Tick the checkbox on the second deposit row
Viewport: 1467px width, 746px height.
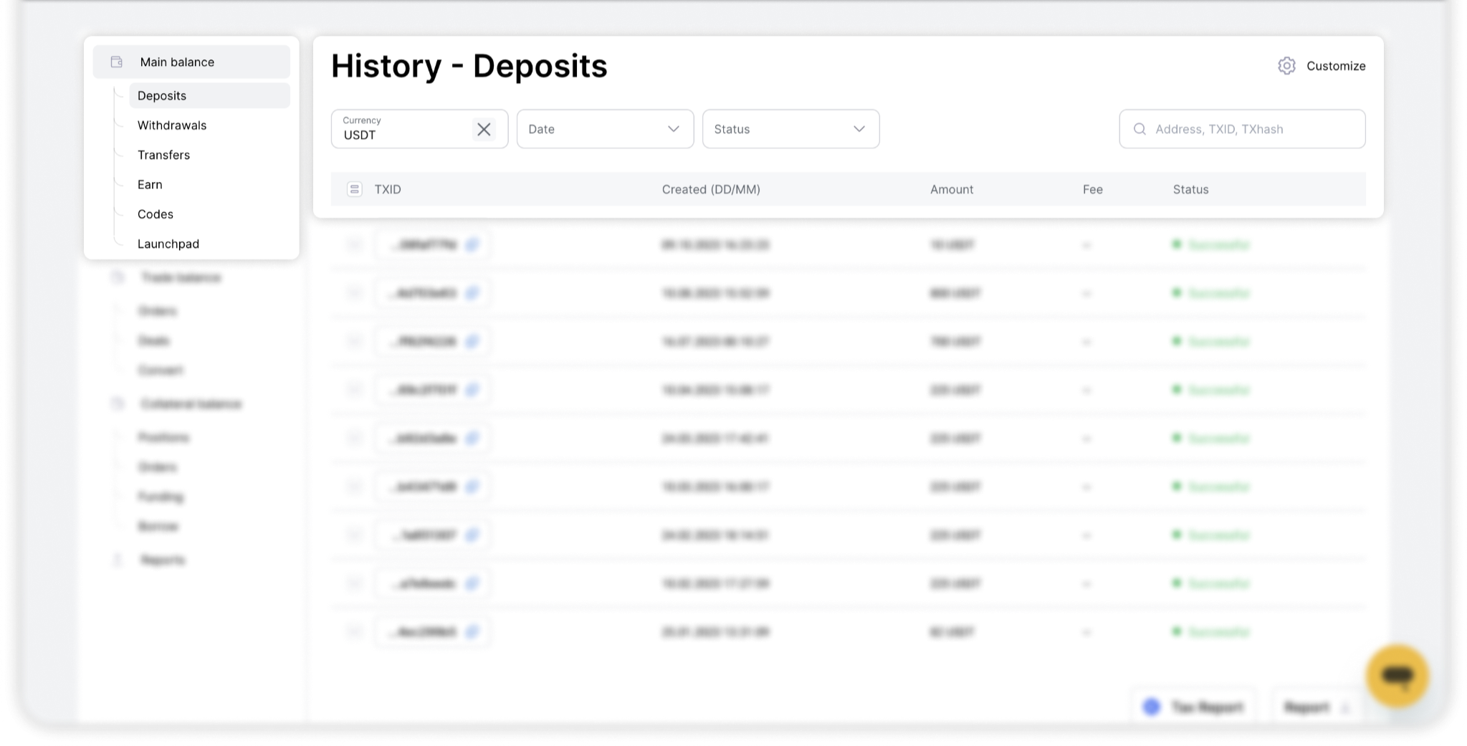(x=355, y=293)
